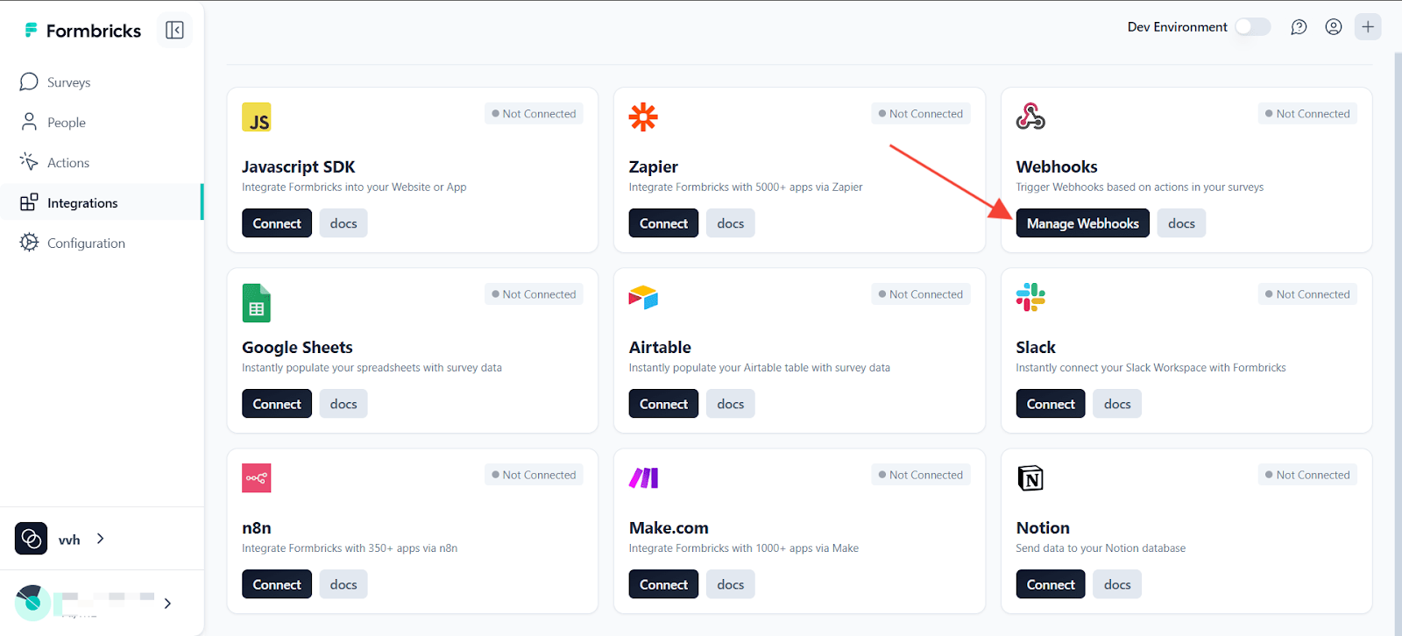Viewport: 1402px width, 636px height.
Task: Click the vvh product avatar icon
Action: tap(32, 539)
